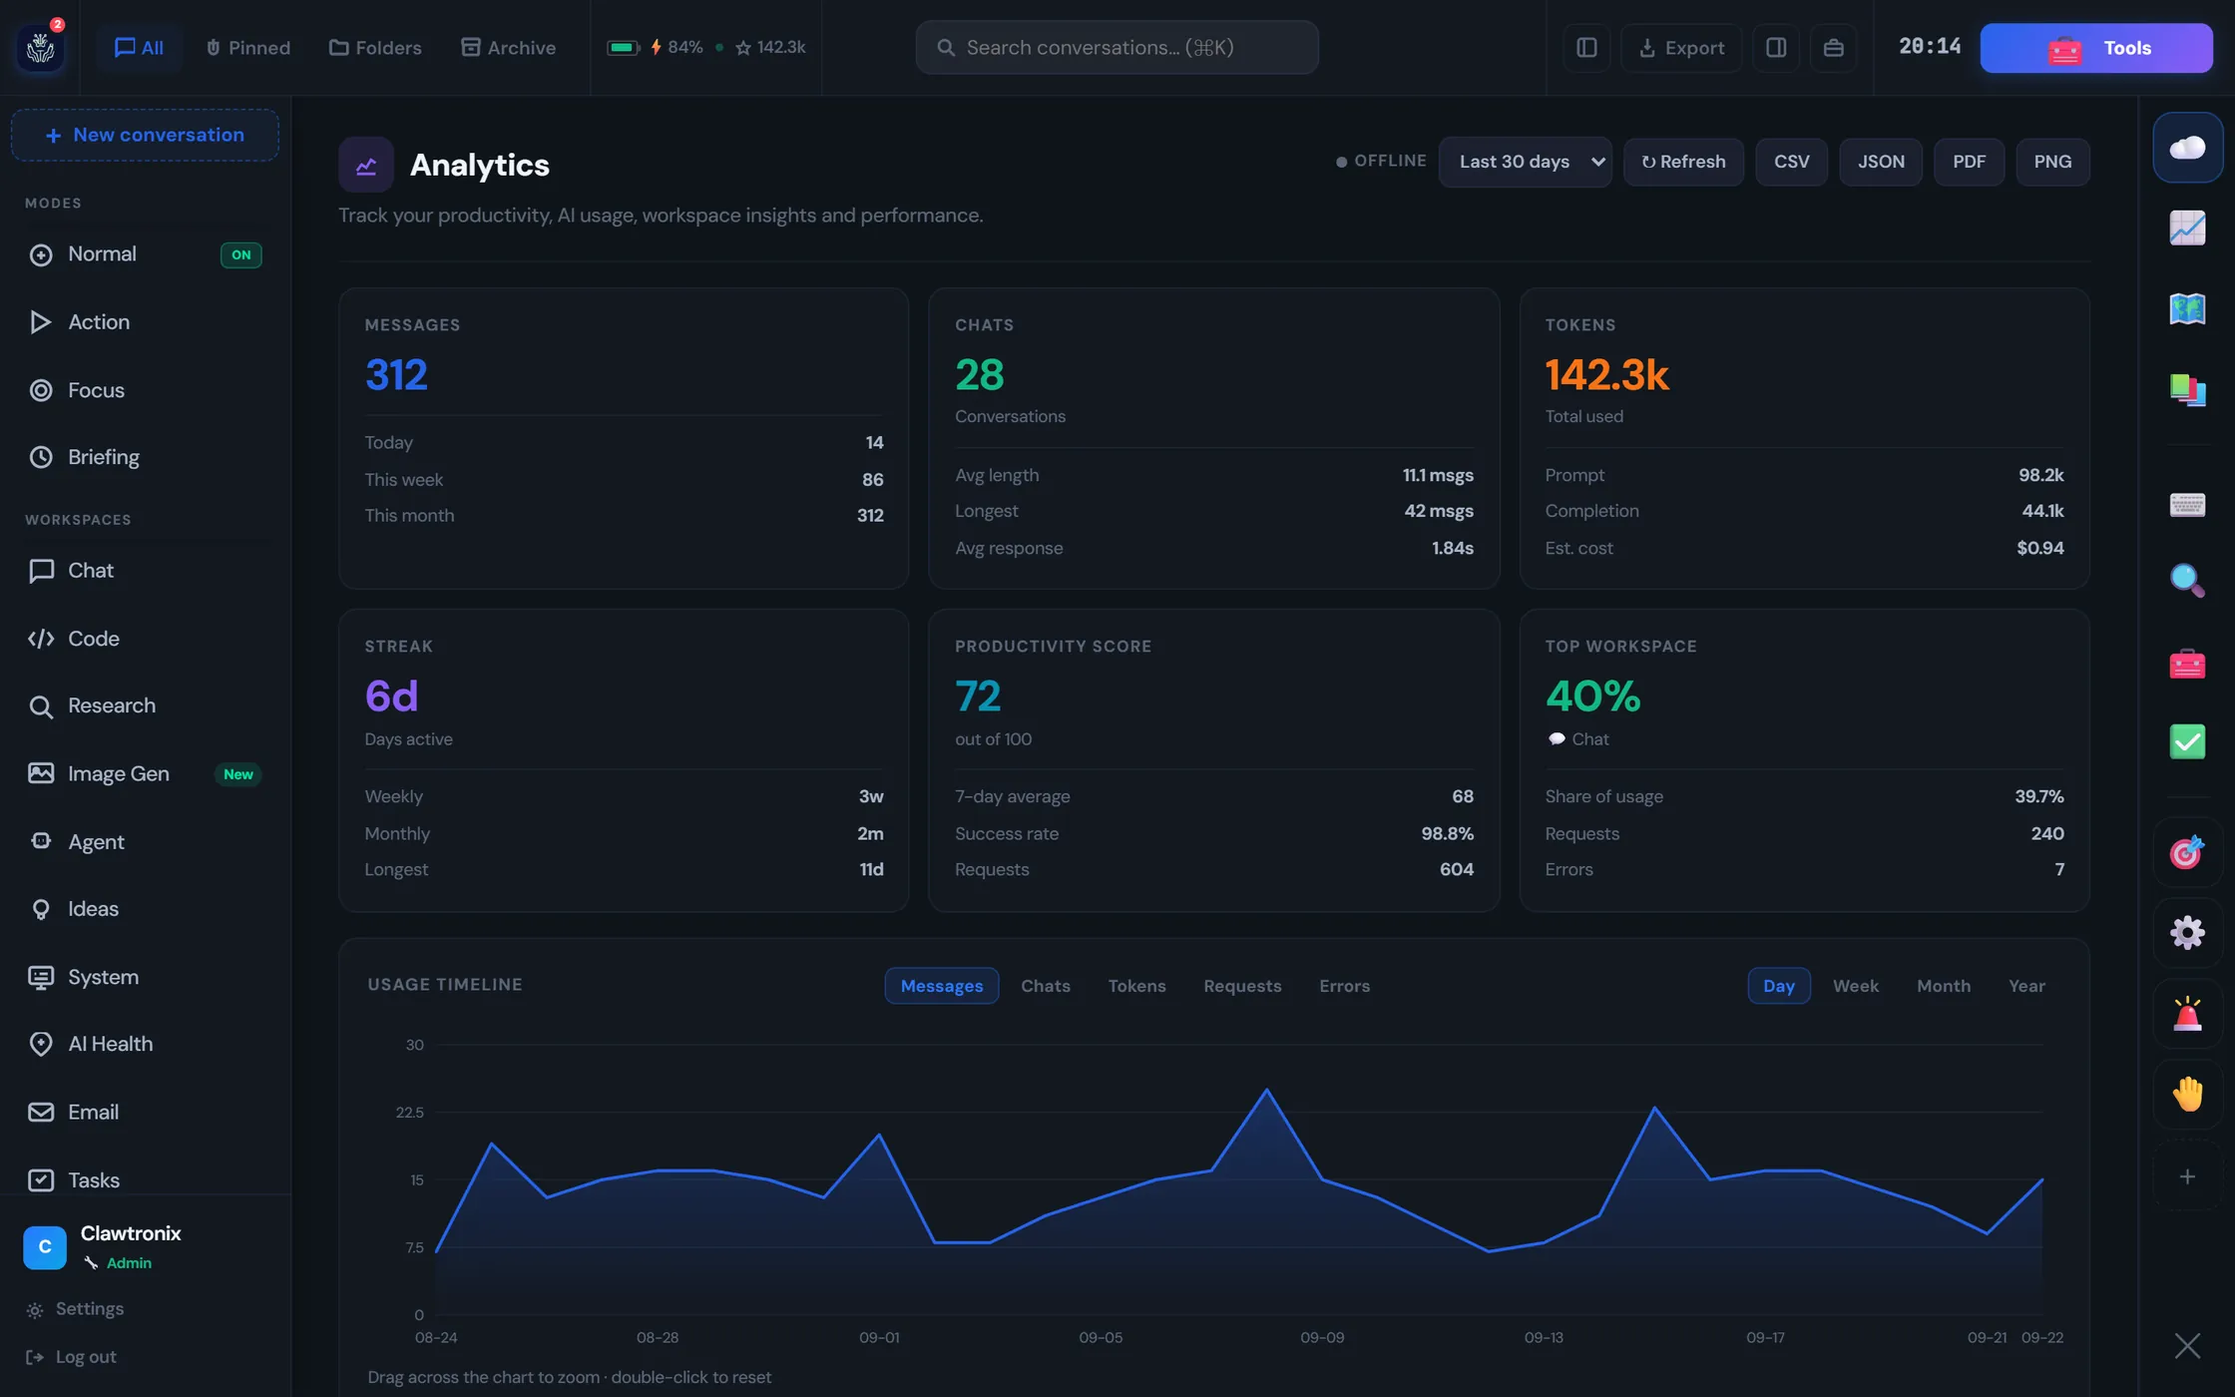Viewport: 2235px width, 1397px height.
Task: Open the target dart icon in right dock
Action: point(2187,852)
